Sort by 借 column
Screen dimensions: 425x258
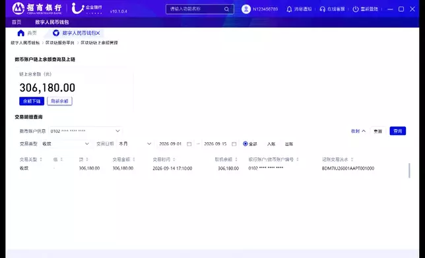pyautogui.click(x=61, y=159)
